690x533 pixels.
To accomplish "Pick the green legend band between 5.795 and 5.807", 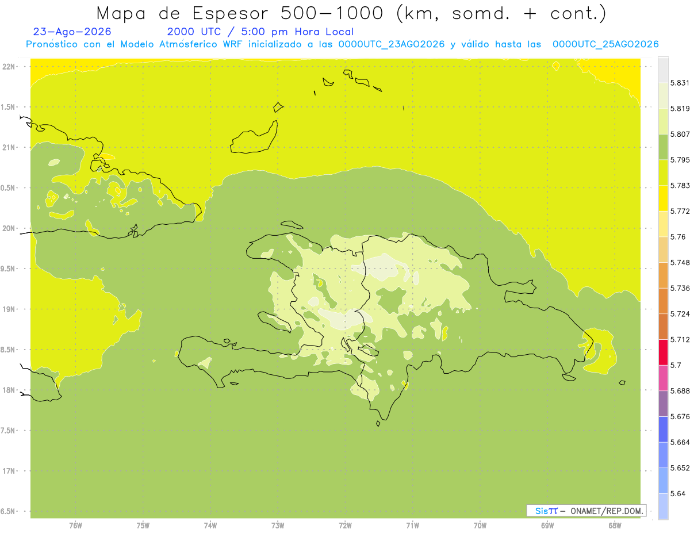I will 663,147.
